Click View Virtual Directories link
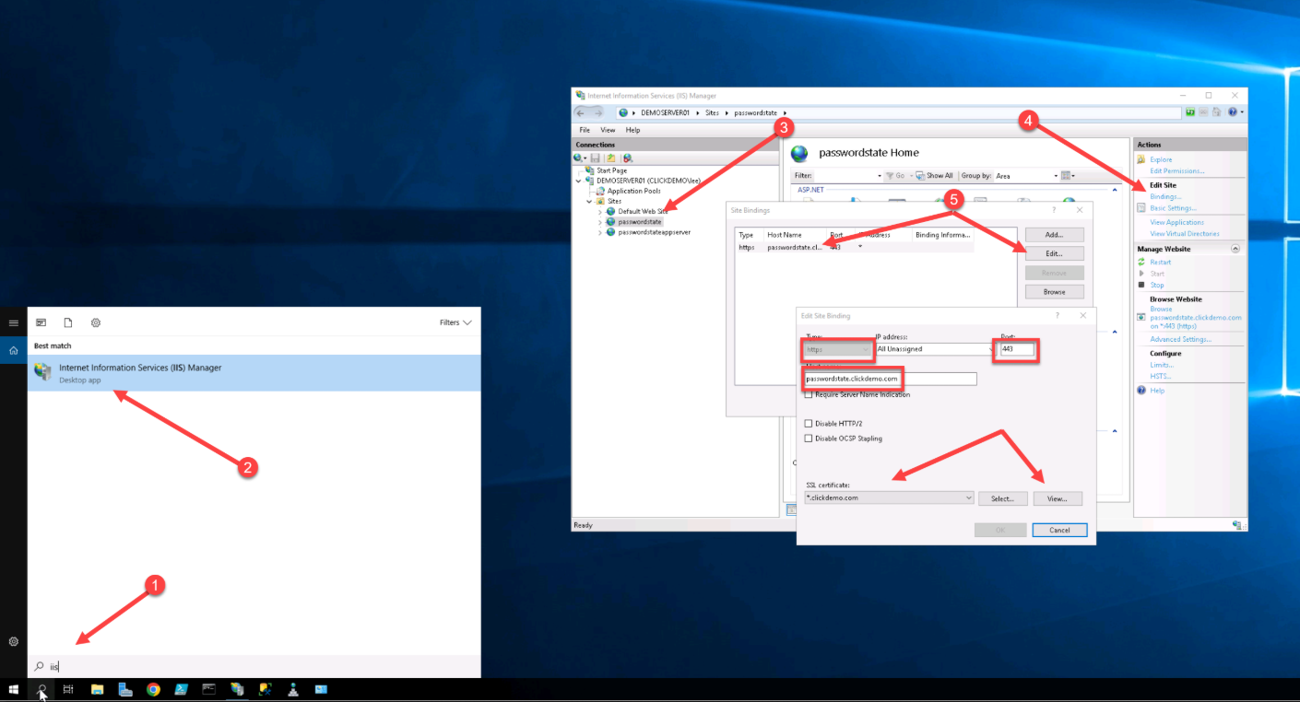 [1185, 234]
